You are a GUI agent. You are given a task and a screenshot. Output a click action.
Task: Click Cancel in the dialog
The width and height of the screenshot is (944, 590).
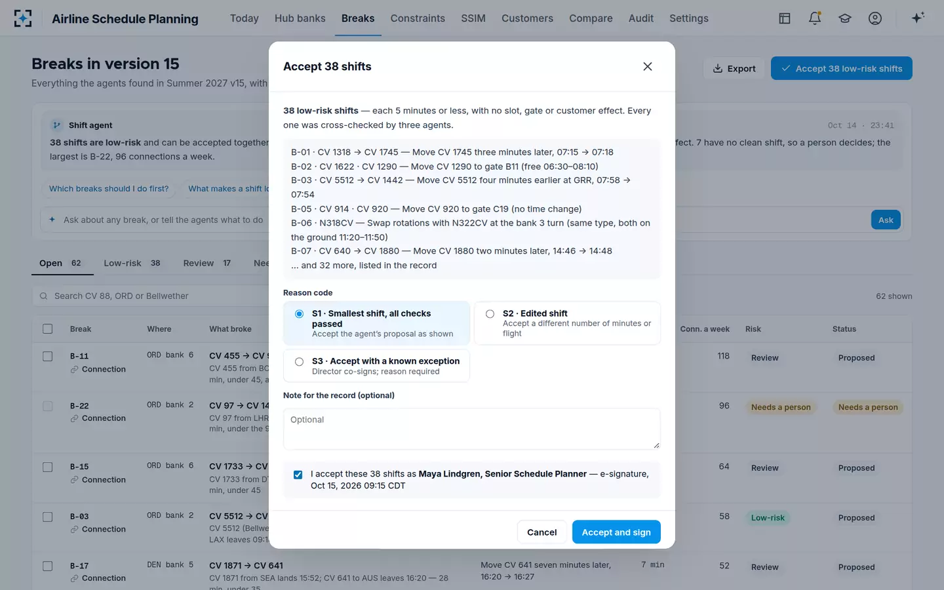542,532
